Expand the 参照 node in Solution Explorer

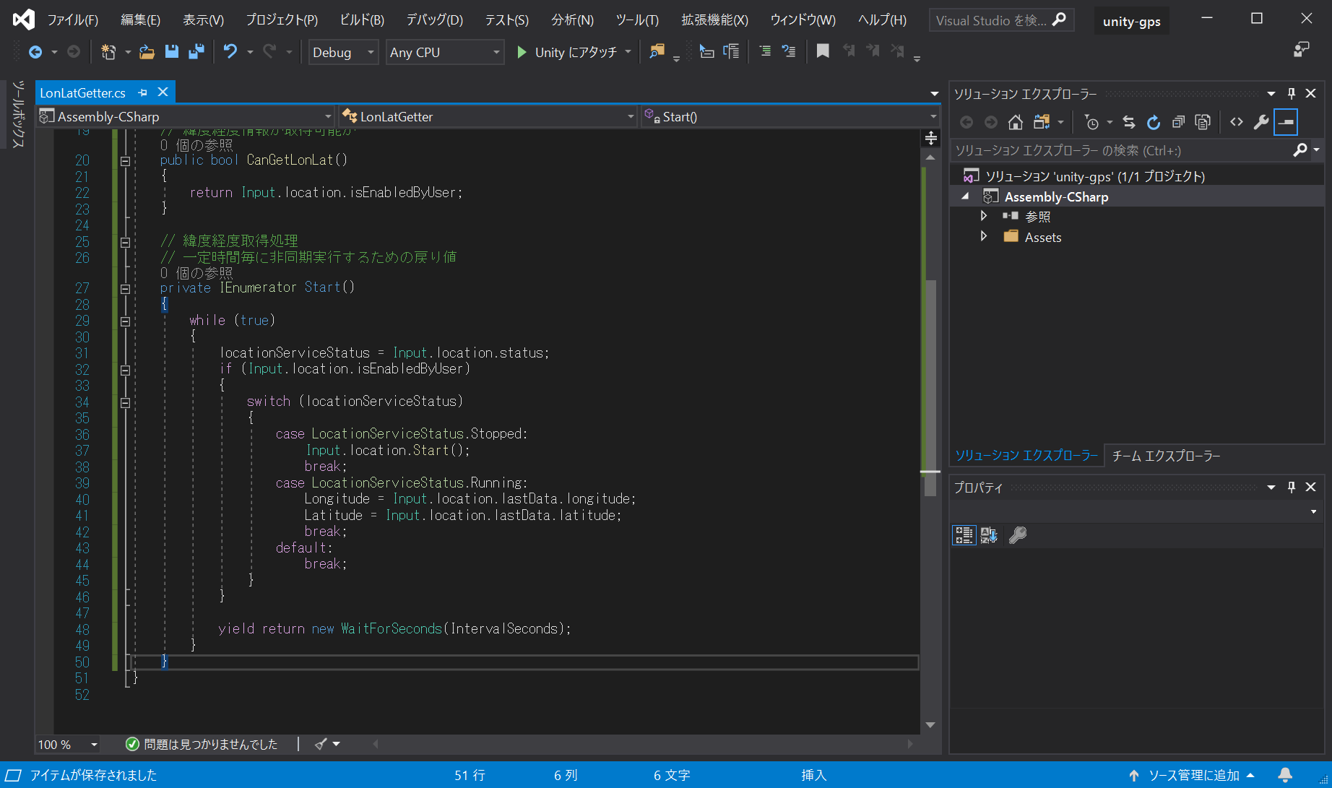coord(983,216)
